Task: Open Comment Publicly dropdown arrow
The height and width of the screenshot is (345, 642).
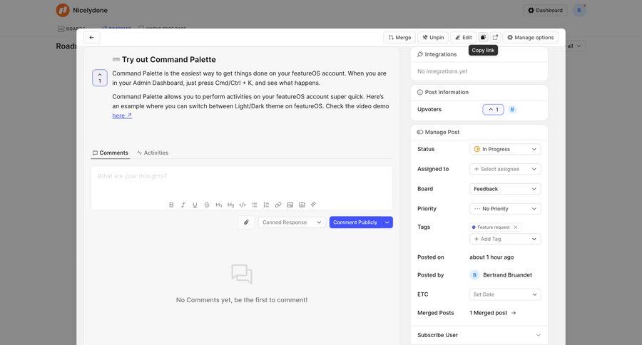Action: point(387,222)
